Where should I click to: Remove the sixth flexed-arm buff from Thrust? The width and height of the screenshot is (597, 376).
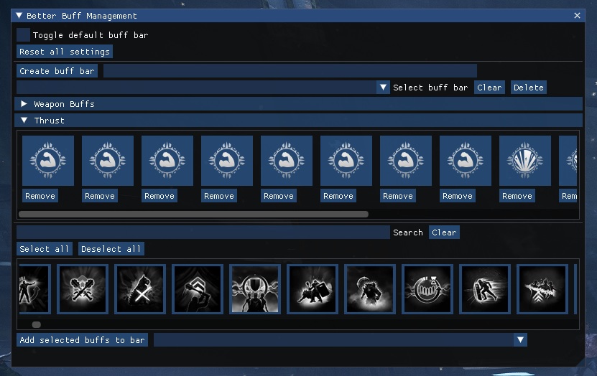pyautogui.click(x=338, y=196)
